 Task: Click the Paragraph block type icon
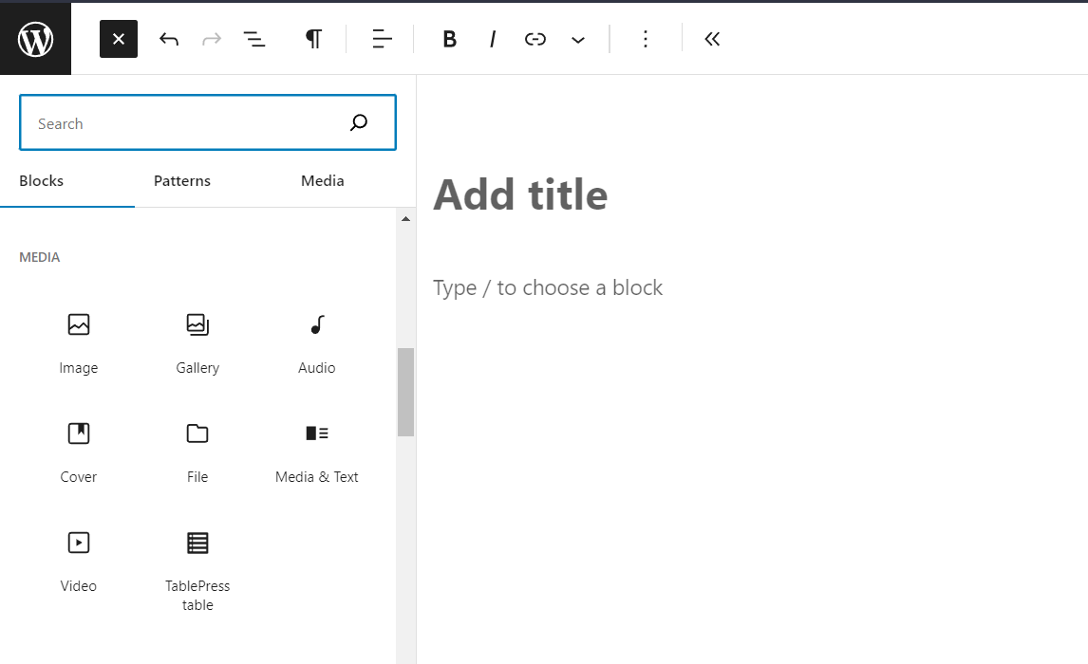tap(313, 39)
